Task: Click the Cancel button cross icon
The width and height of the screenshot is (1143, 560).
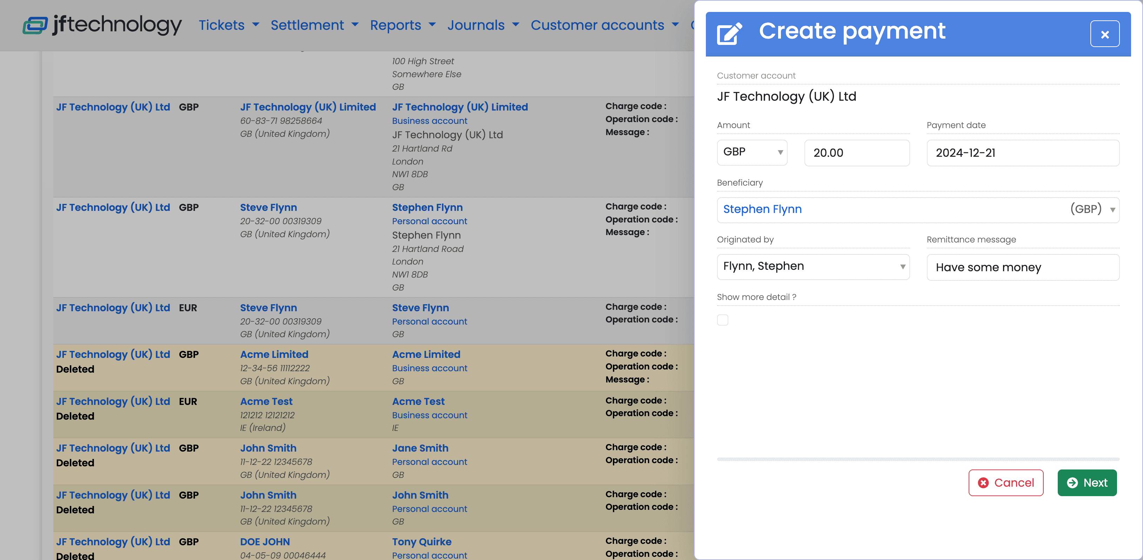Action: coord(983,482)
